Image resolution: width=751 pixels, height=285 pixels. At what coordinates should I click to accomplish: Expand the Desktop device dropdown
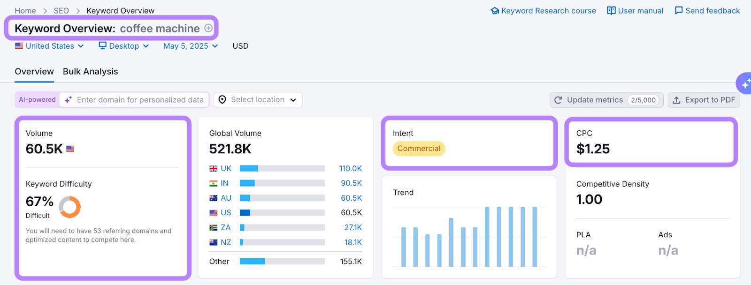tap(124, 46)
